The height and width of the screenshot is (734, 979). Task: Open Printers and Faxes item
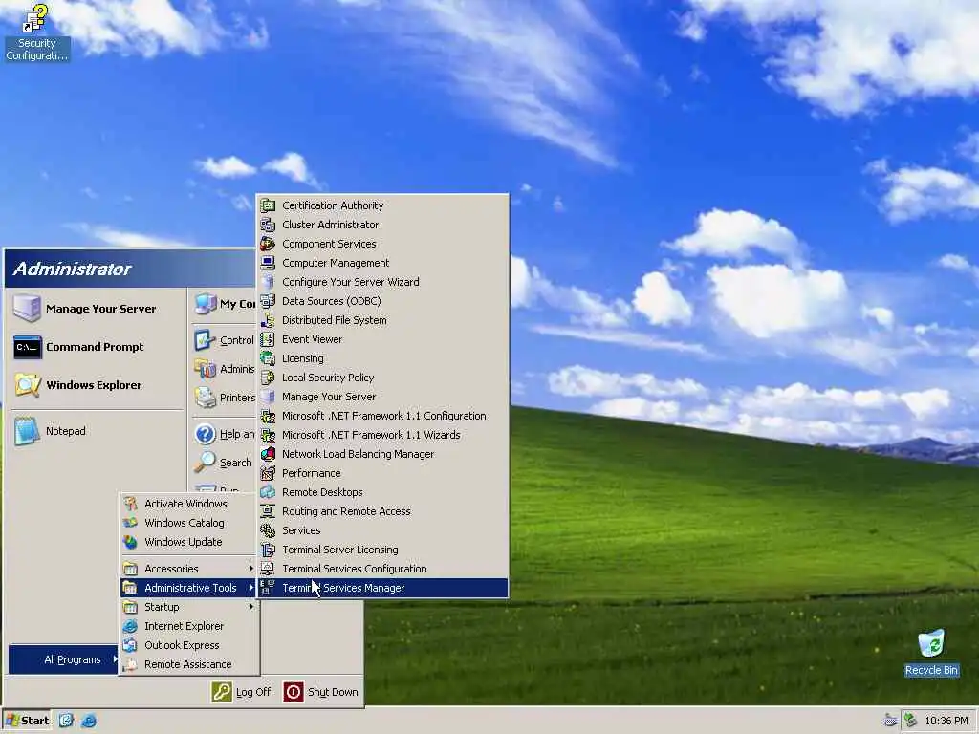coord(224,398)
